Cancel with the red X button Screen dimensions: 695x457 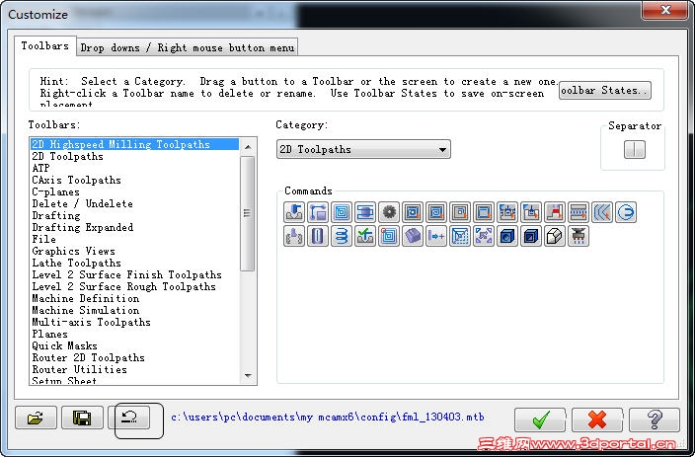(x=597, y=419)
